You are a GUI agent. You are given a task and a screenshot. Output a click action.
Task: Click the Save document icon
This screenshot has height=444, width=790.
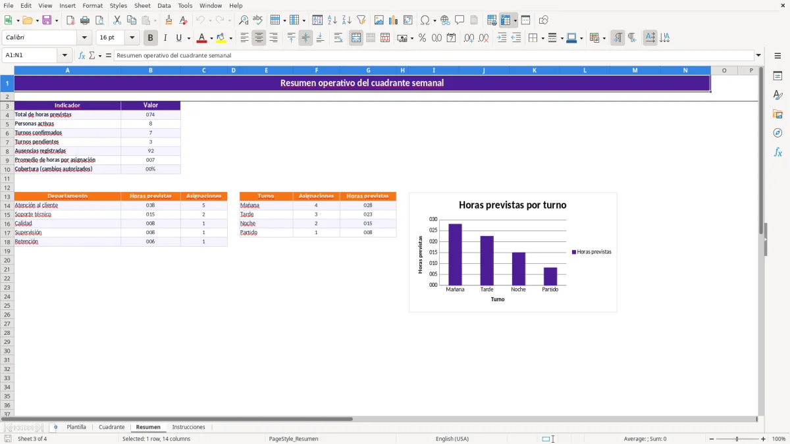[47, 20]
